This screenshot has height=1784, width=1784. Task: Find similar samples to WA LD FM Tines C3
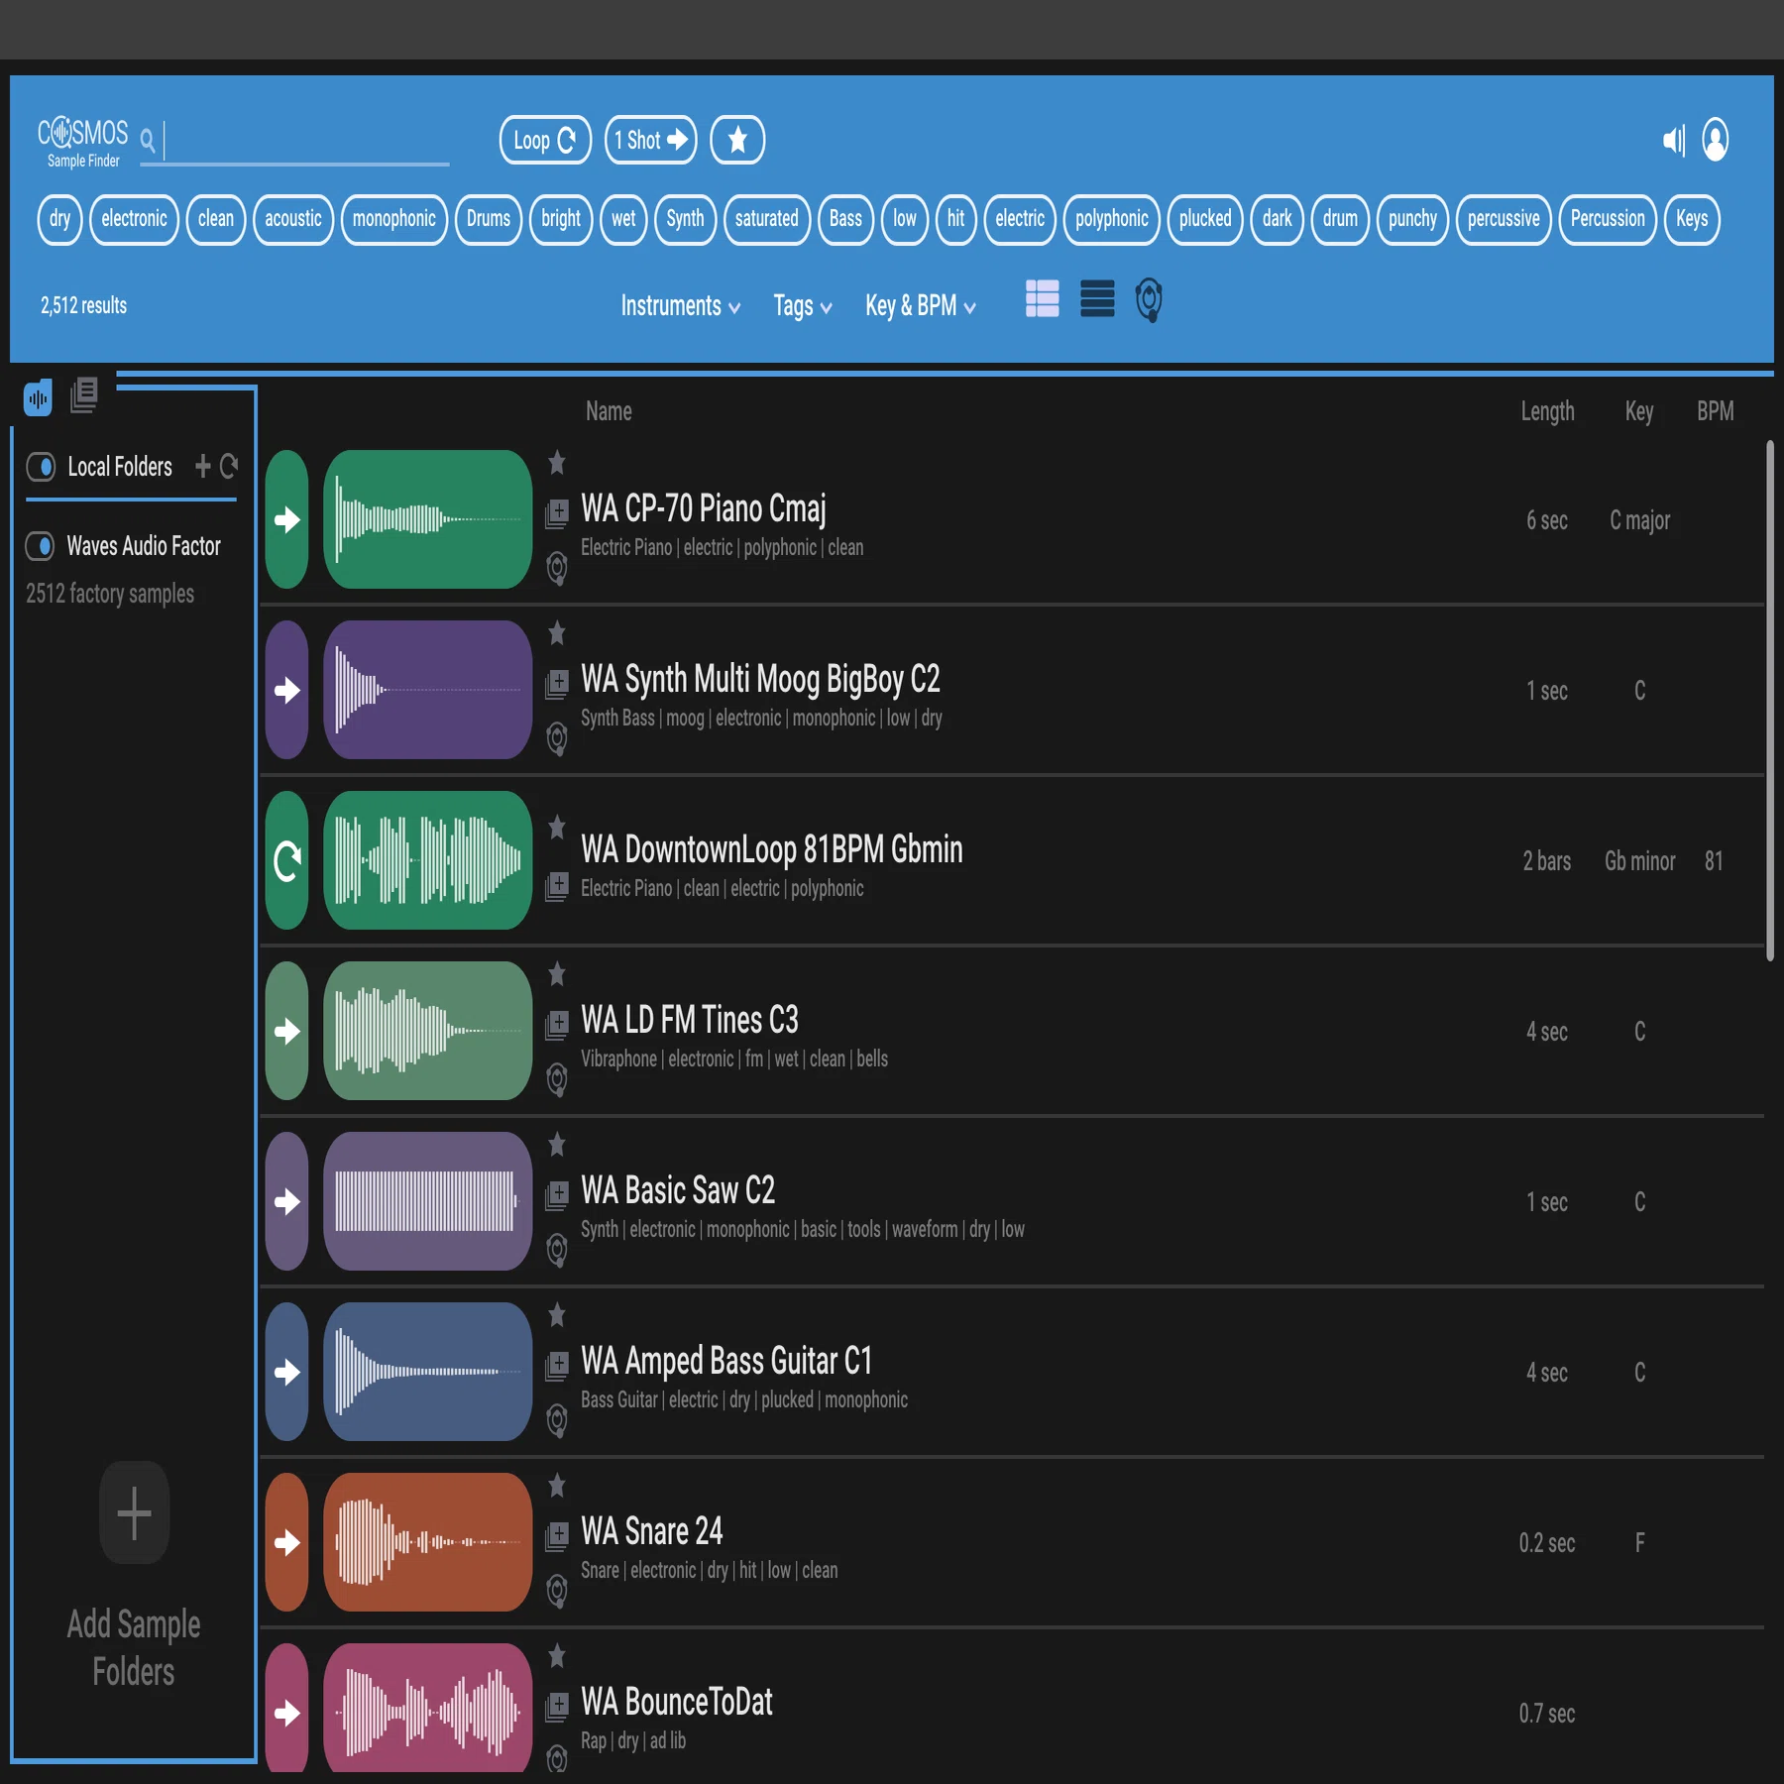557,1079
